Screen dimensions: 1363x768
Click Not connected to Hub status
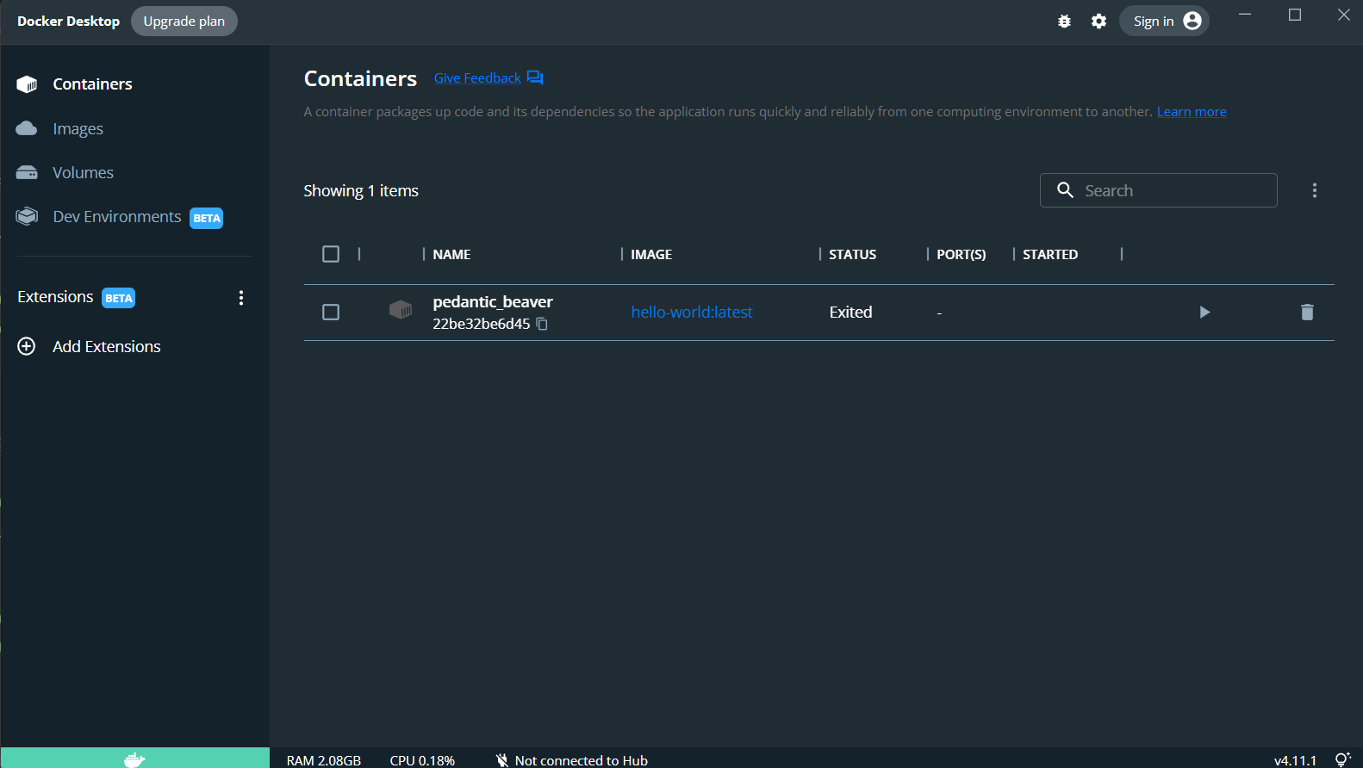572,760
